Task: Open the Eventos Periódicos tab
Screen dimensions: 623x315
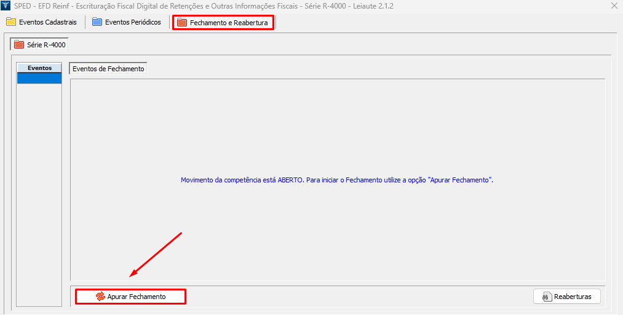Action: pos(132,22)
